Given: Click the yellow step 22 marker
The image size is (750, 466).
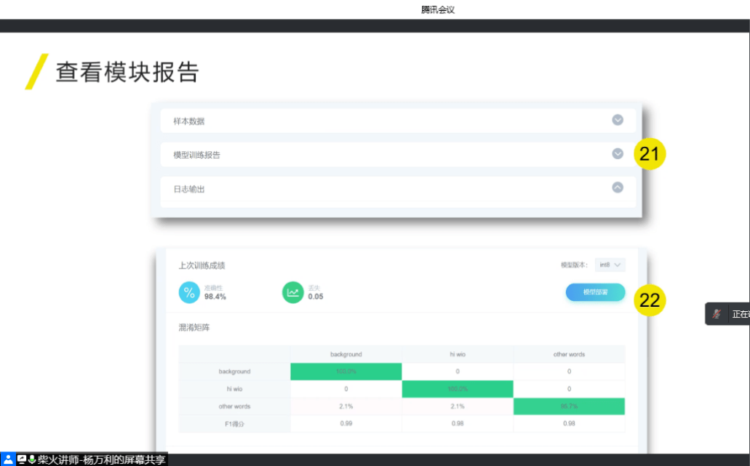Looking at the screenshot, I should [649, 301].
